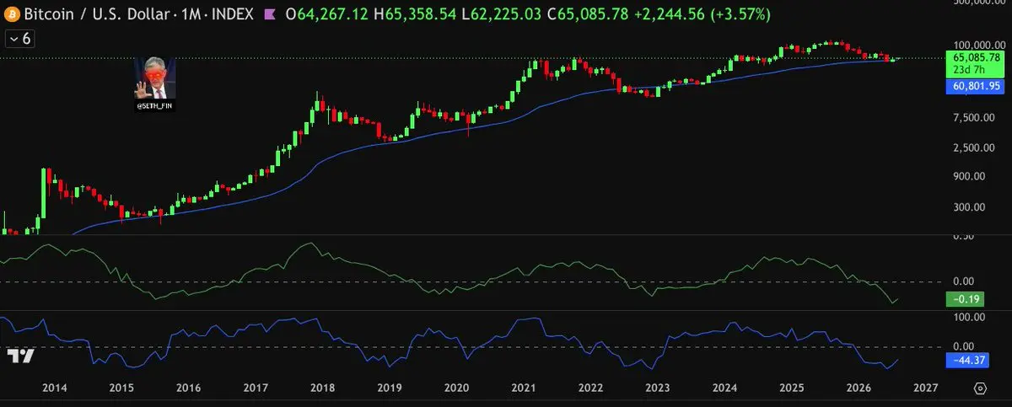Image resolution: width=1012 pixels, height=407 pixels.
Task: Click the 2021 time axis label
Action: coord(523,388)
